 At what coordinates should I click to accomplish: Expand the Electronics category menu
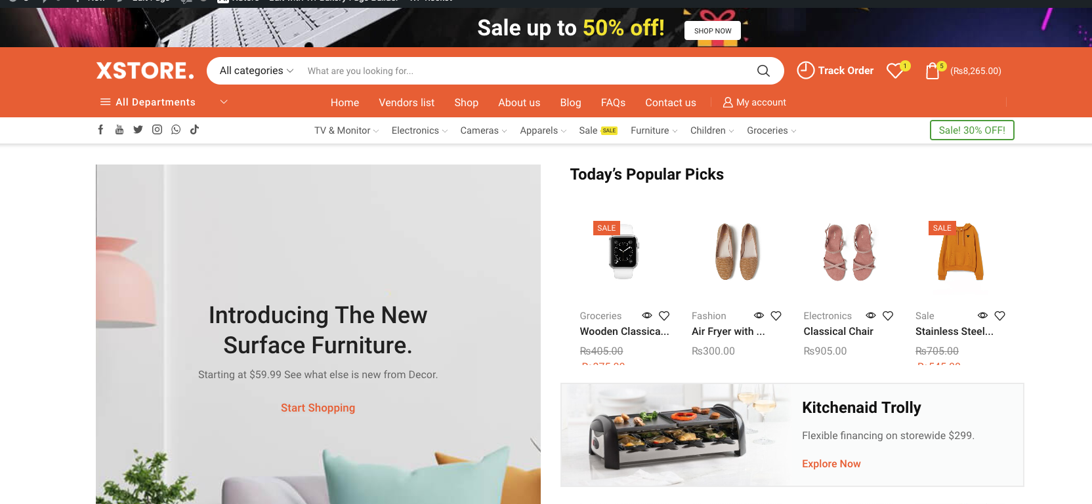(x=419, y=130)
